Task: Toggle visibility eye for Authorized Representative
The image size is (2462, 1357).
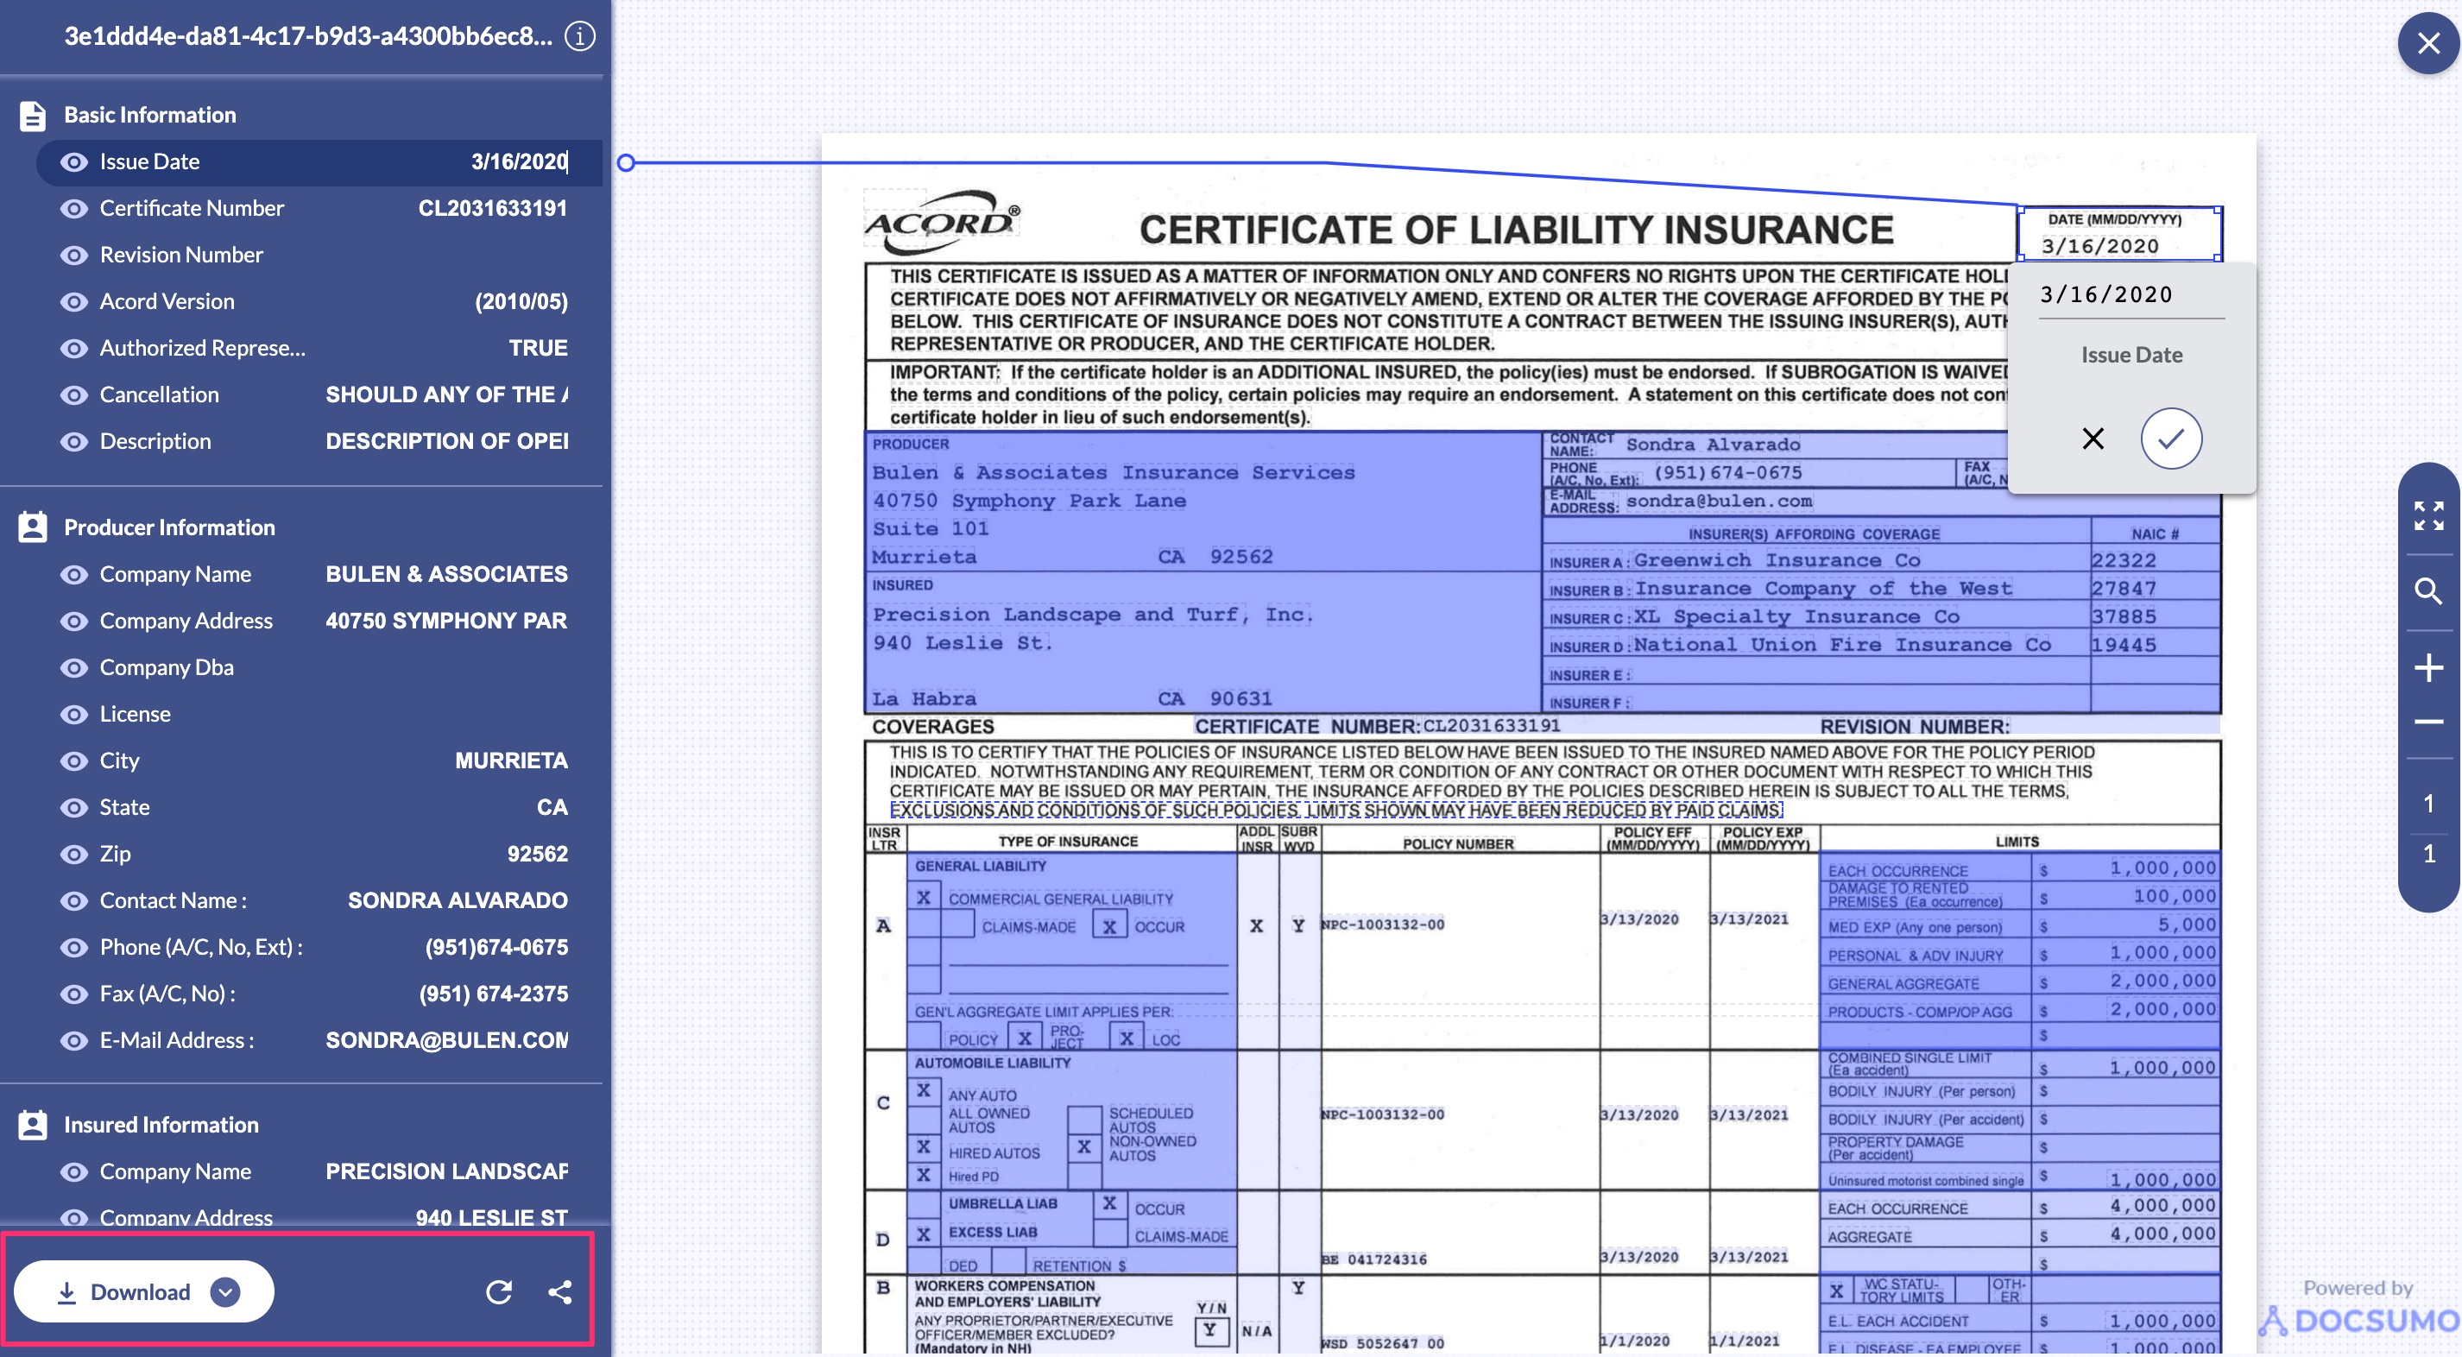Action: click(x=73, y=349)
